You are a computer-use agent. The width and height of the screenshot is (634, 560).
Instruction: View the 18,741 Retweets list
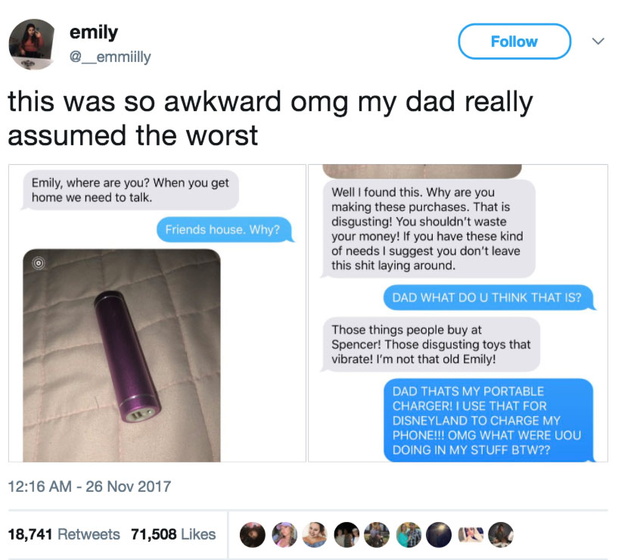[x=64, y=534]
